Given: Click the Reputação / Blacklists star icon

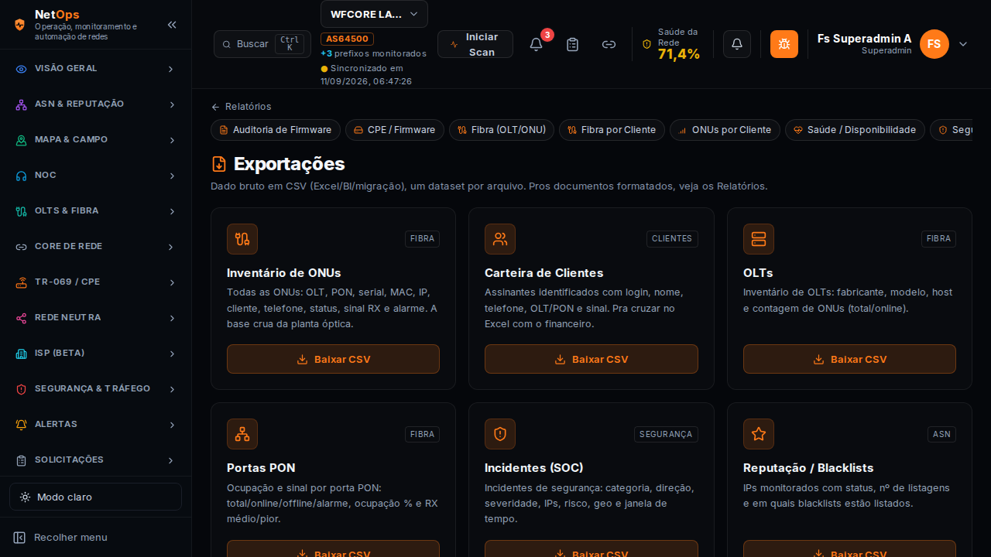Looking at the screenshot, I should point(759,434).
